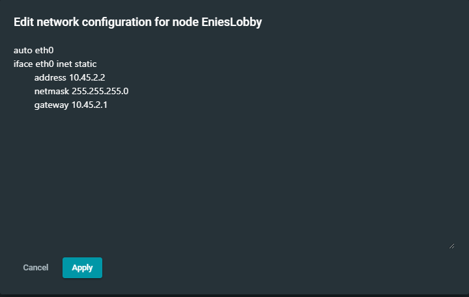Click on netmask value 255.255.255.0
This screenshot has width=469, height=297.
pyautogui.click(x=100, y=92)
